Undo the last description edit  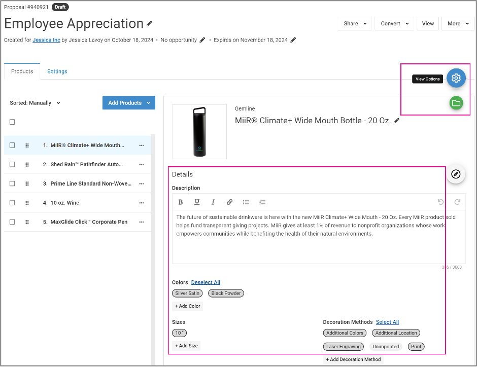440,202
